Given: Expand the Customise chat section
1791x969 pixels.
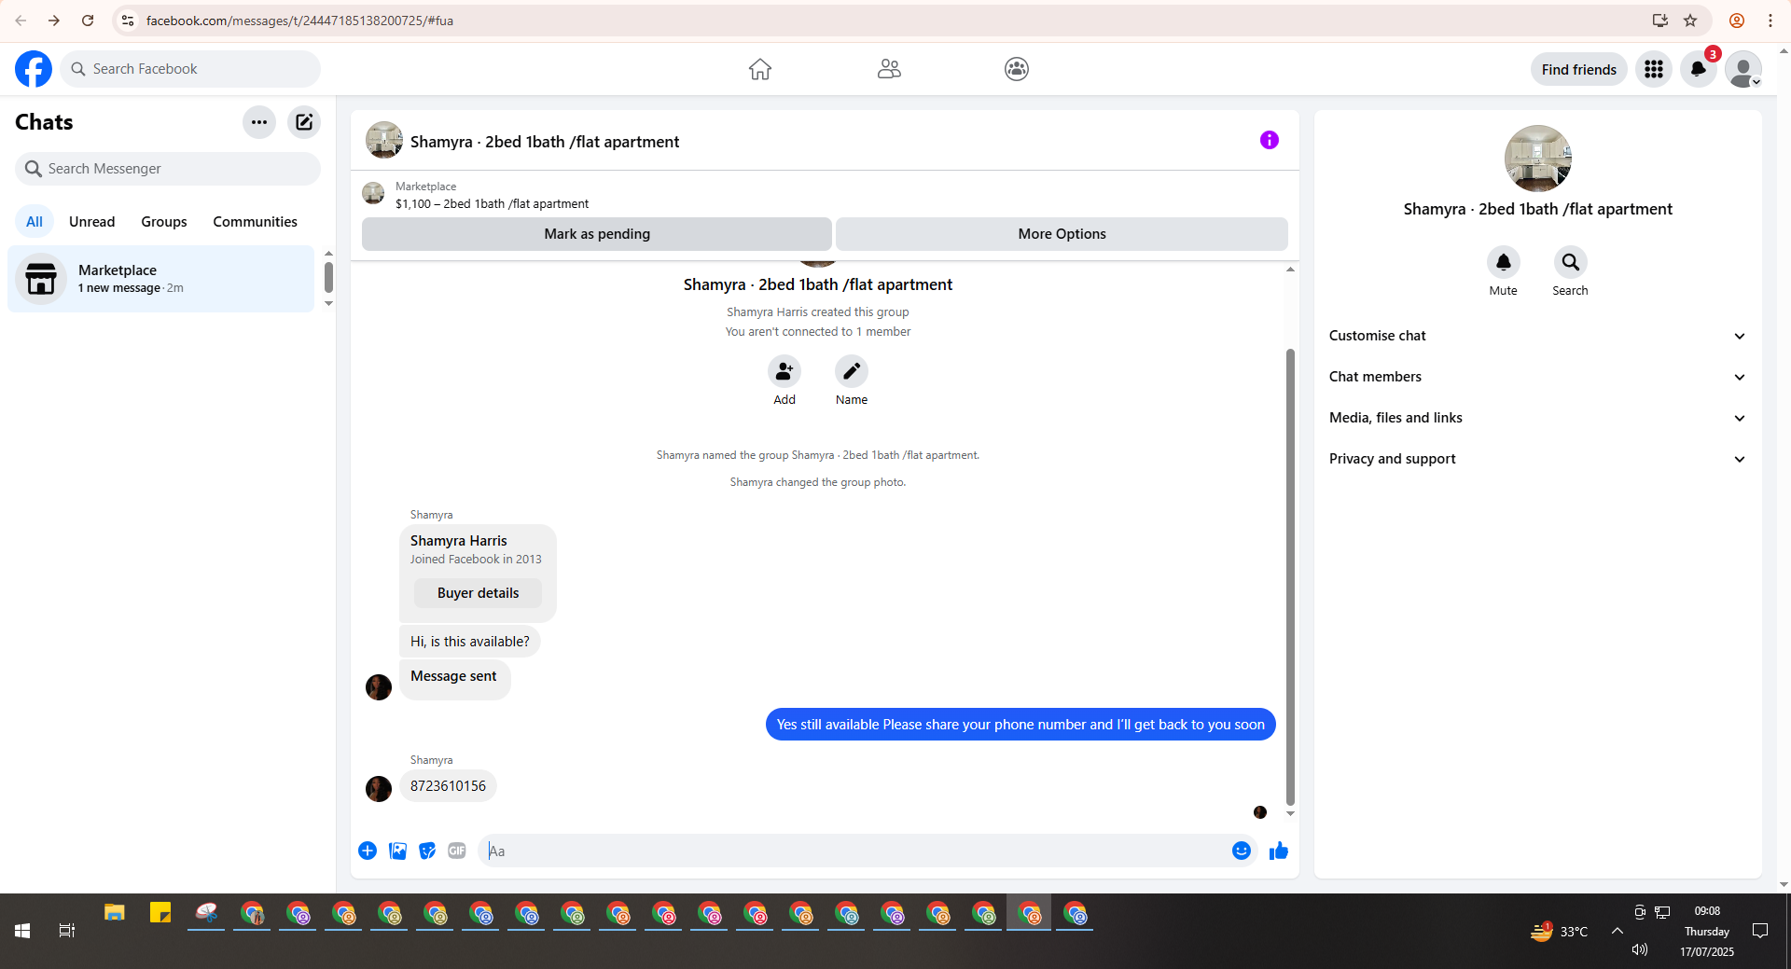Looking at the screenshot, I should tap(1537, 336).
